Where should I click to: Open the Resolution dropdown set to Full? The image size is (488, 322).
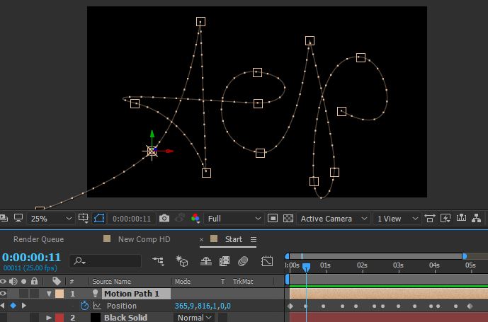click(234, 219)
